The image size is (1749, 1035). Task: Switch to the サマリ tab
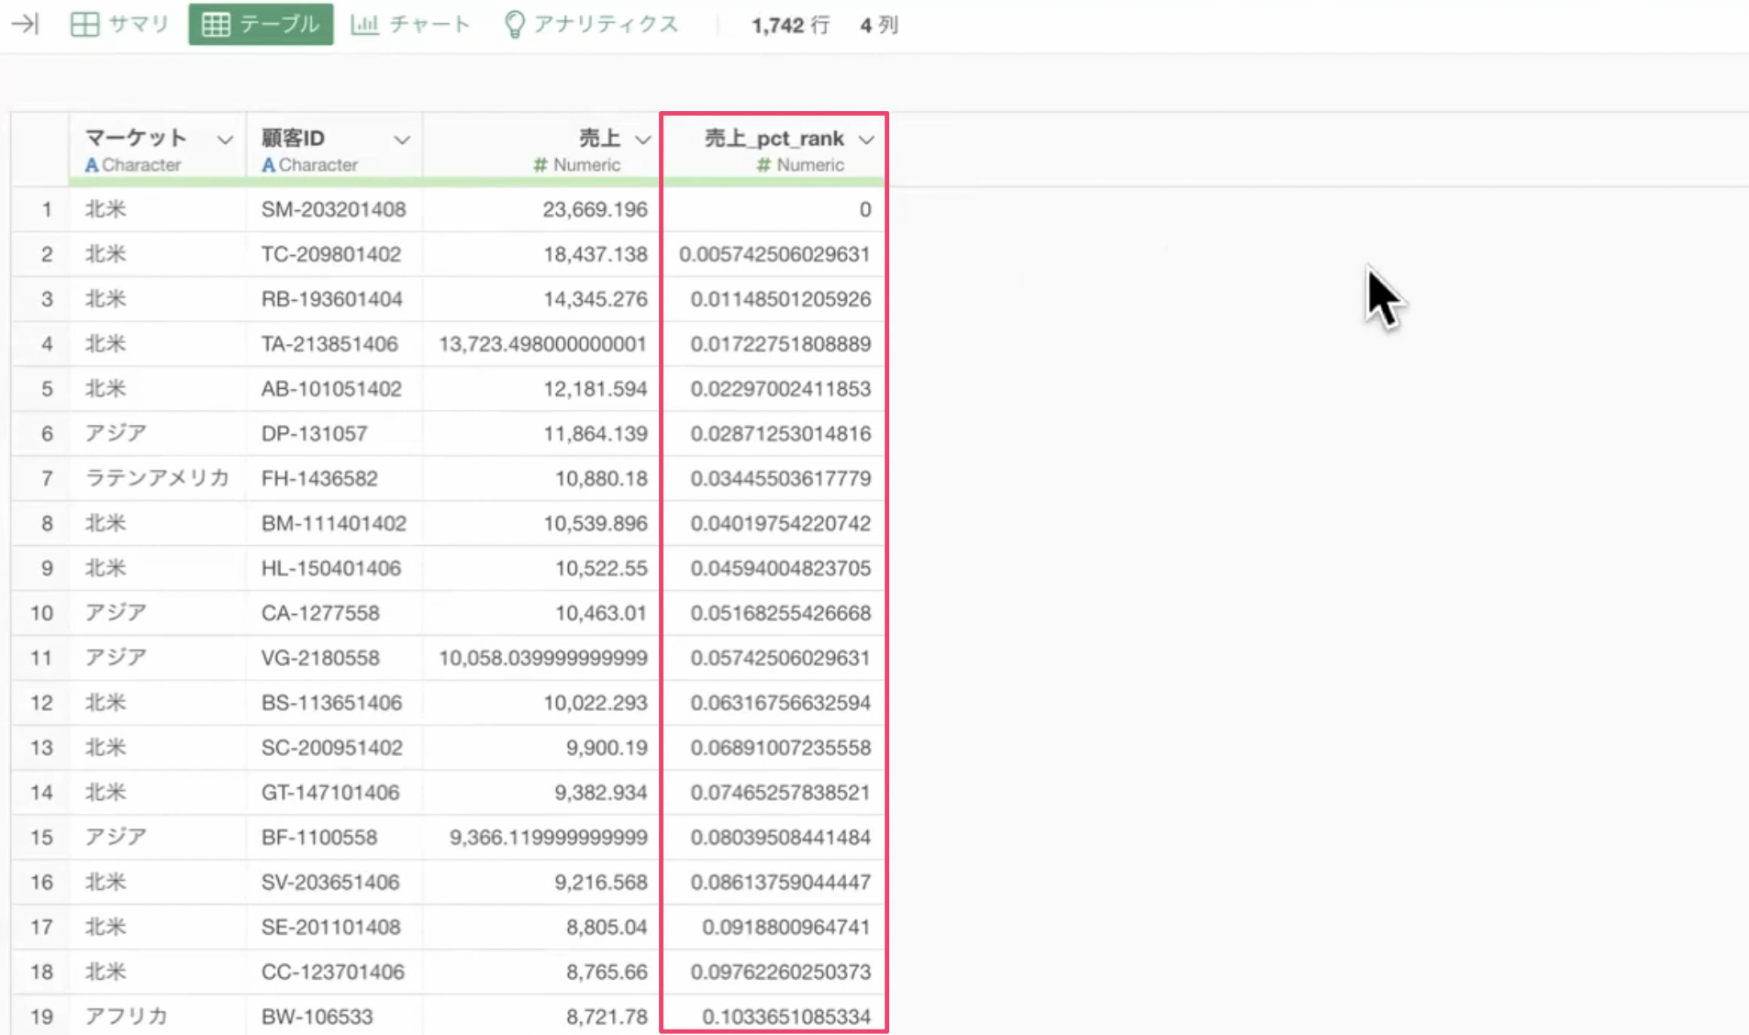119,24
